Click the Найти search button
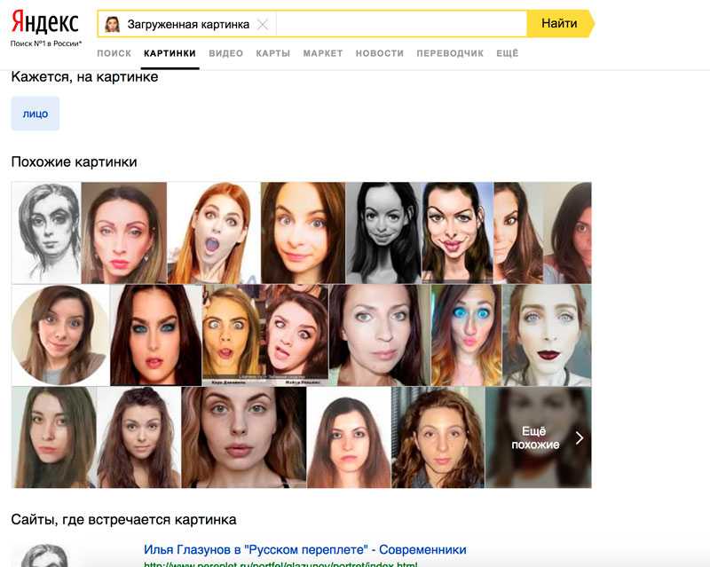Screen dimensions: 710x567 pyautogui.click(x=560, y=24)
